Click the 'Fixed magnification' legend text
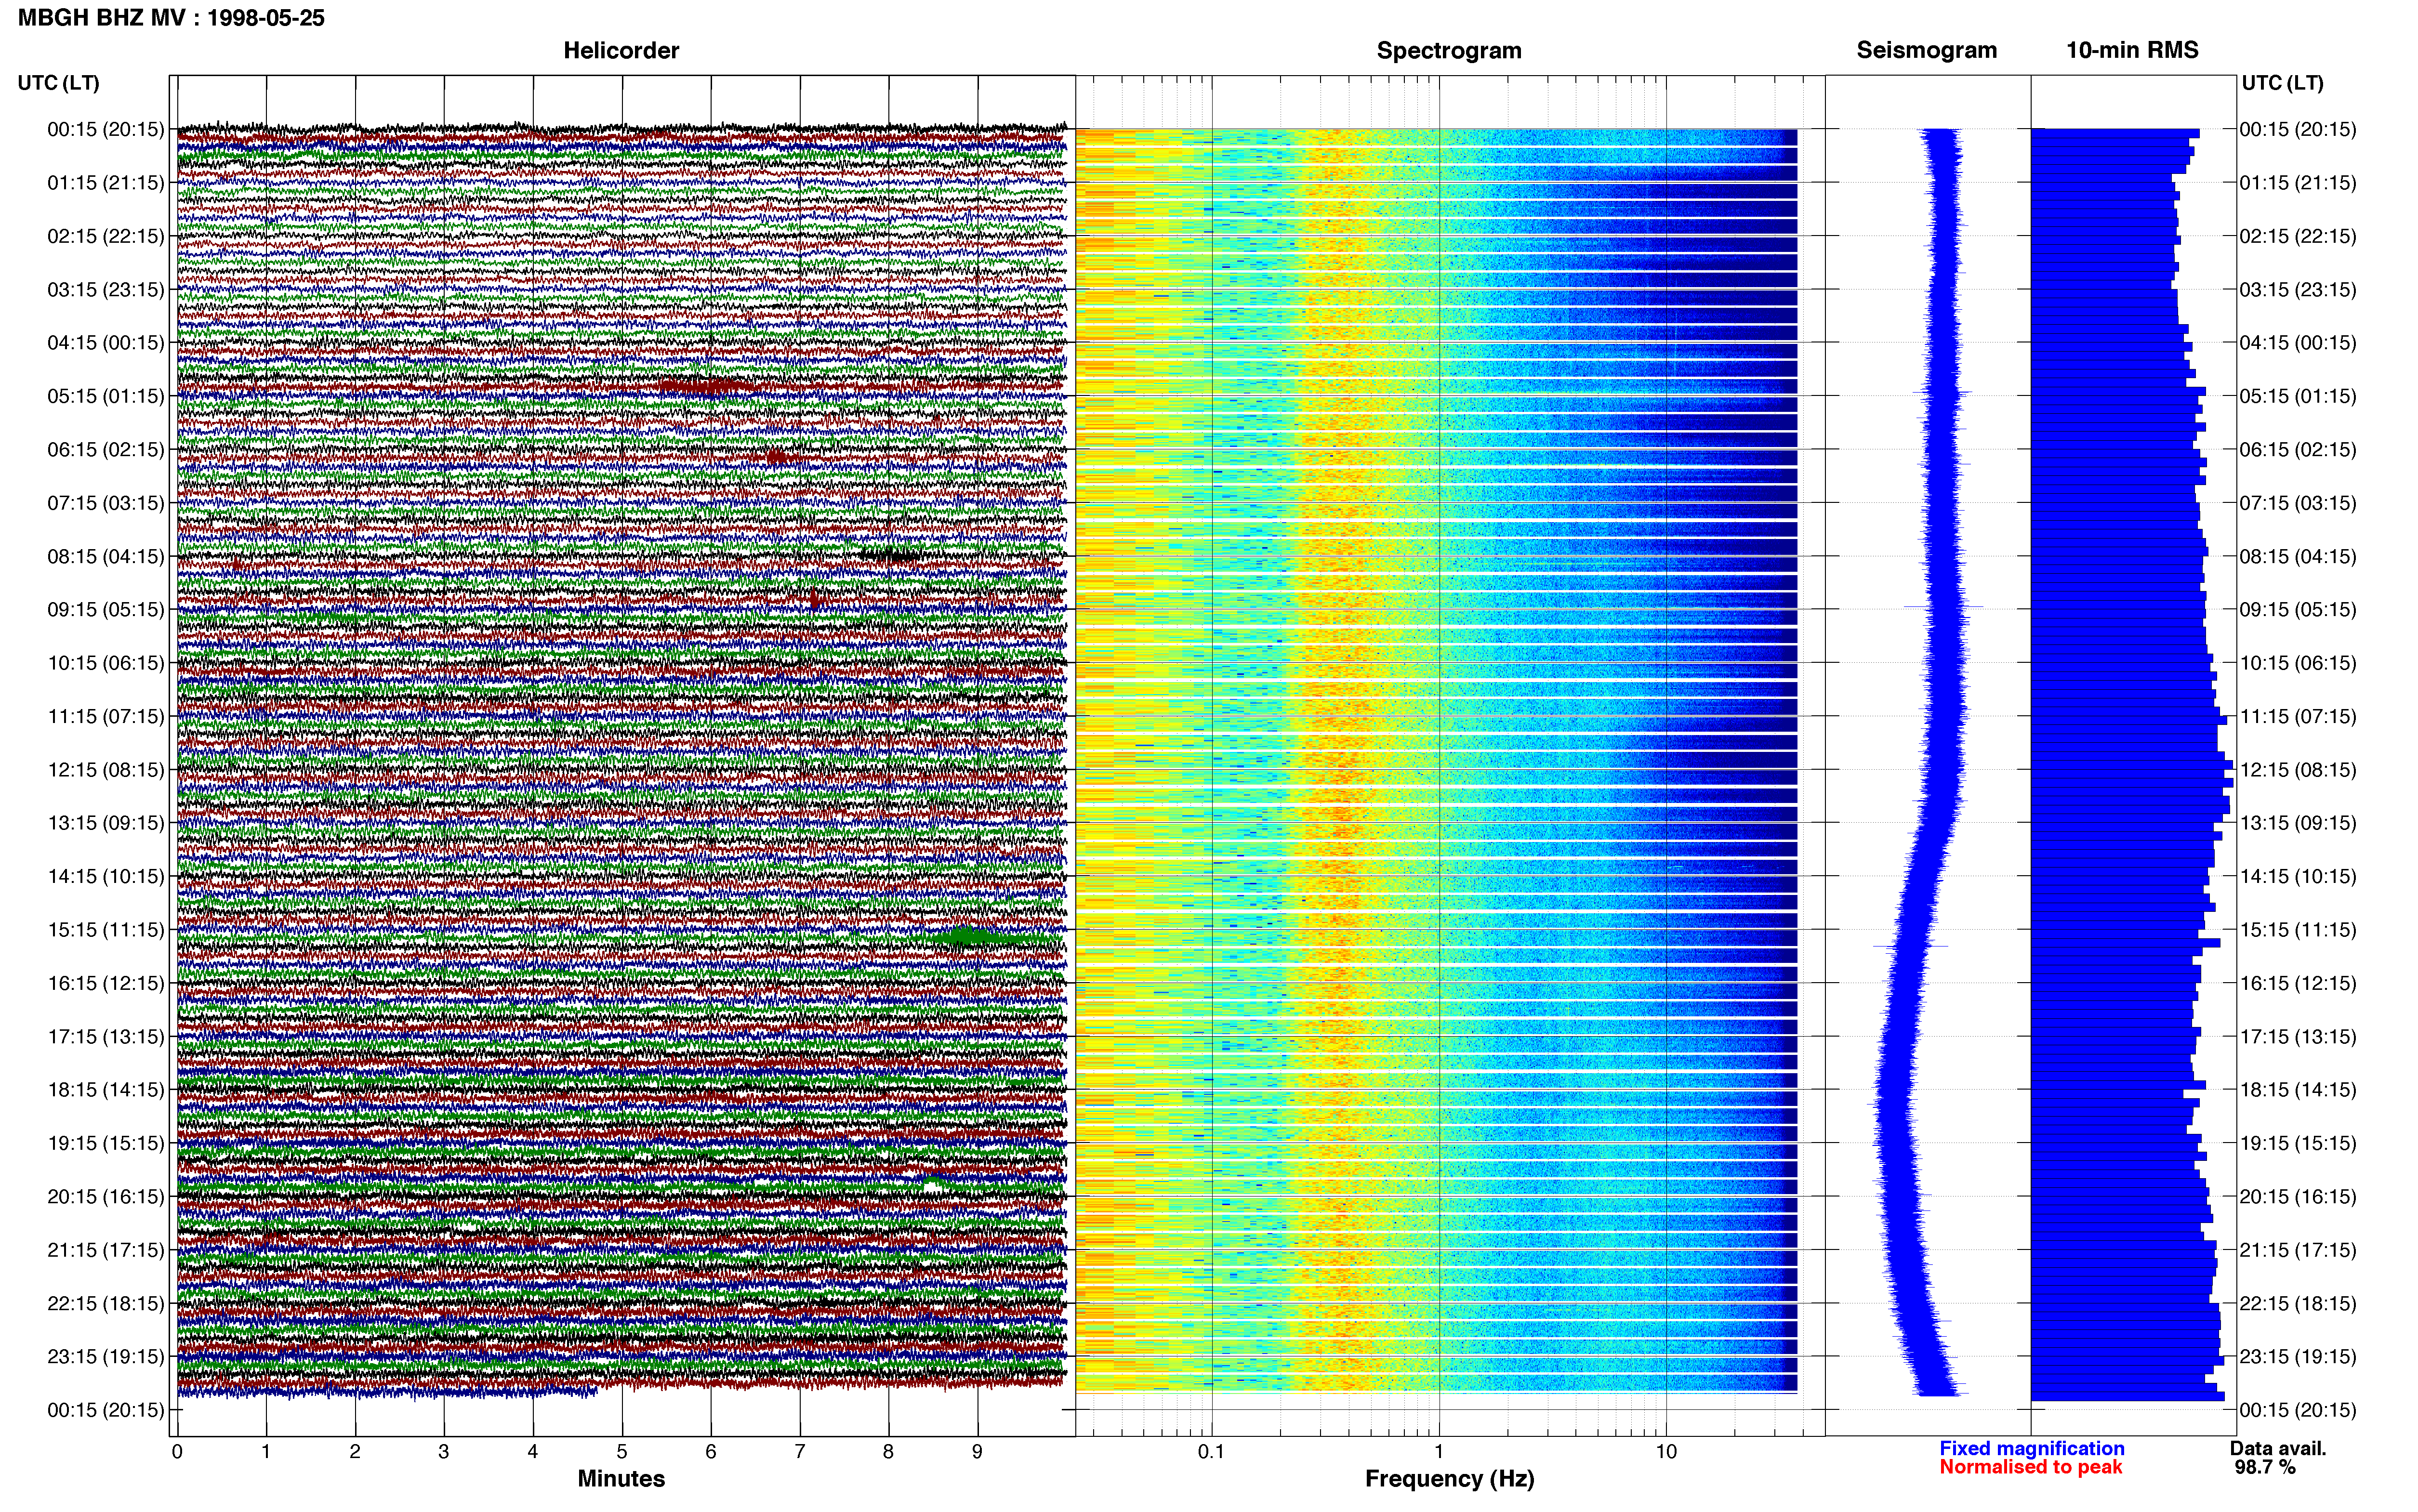Image resolution: width=2418 pixels, height=1512 pixels. [2032, 1448]
